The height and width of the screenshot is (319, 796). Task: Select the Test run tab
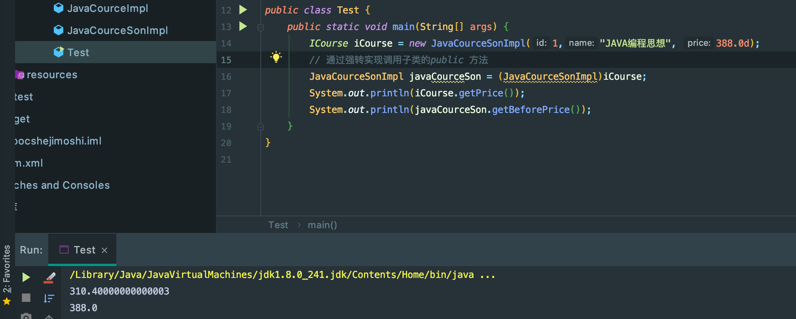(x=82, y=250)
